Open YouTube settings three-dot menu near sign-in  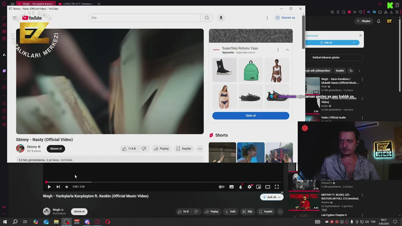coord(267,18)
